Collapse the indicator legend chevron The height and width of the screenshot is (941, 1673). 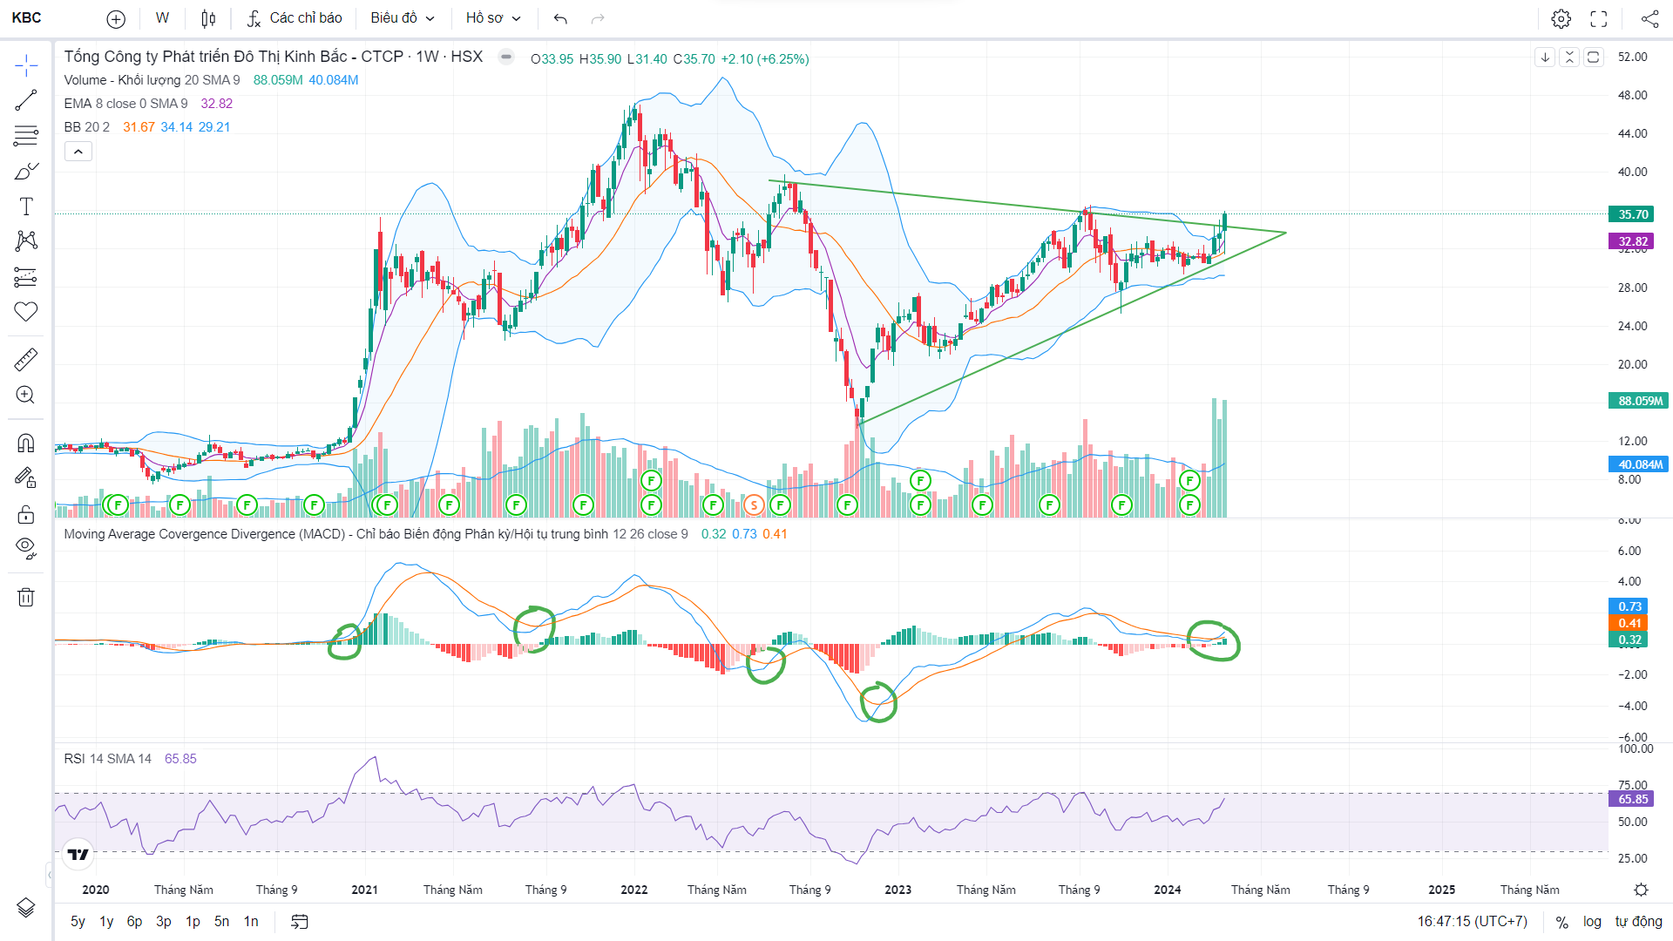click(78, 152)
